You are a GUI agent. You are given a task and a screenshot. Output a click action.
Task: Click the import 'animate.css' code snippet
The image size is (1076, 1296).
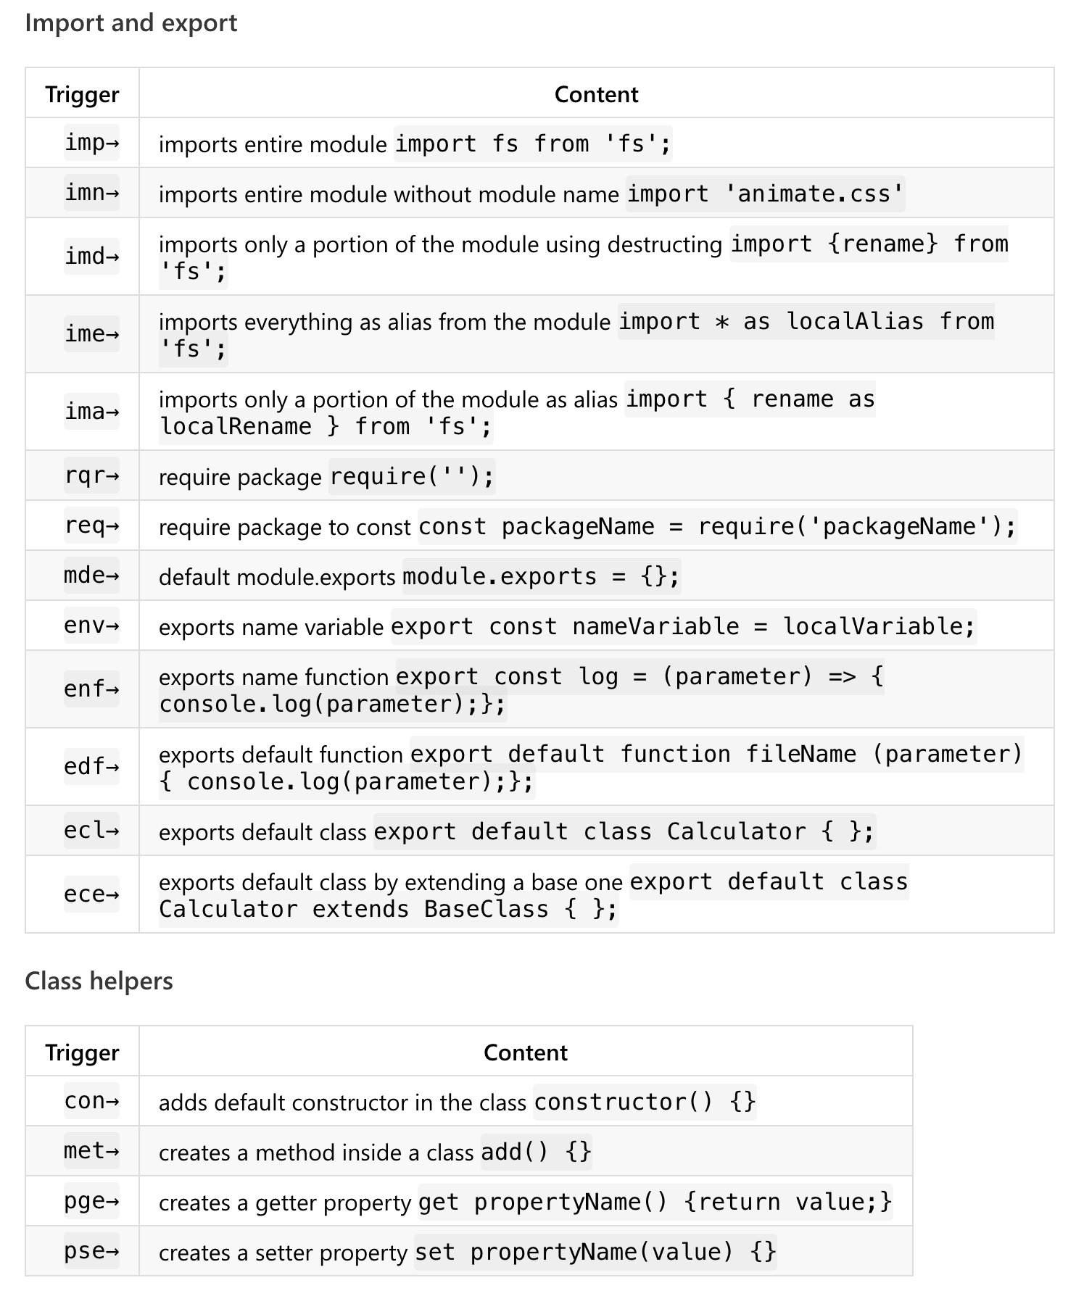point(765,194)
